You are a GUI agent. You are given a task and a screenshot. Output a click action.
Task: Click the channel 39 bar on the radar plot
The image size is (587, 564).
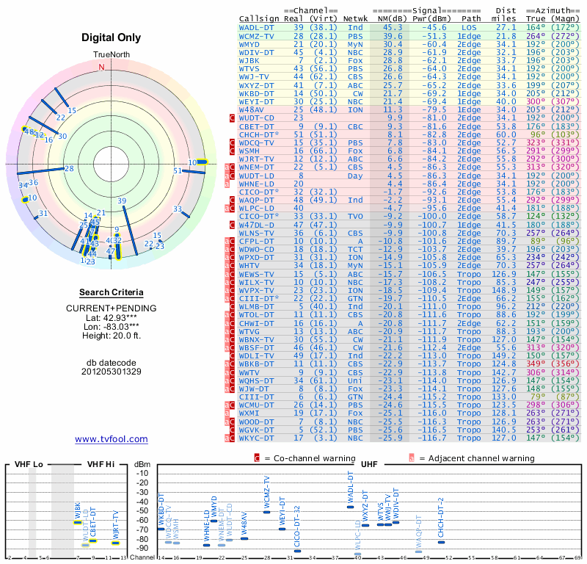click(131, 230)
